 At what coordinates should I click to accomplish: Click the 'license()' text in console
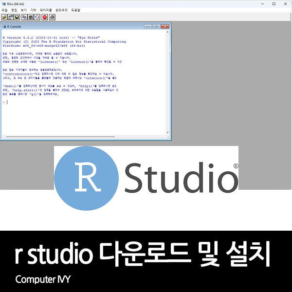pyautogui.click(x=49, y=62)
